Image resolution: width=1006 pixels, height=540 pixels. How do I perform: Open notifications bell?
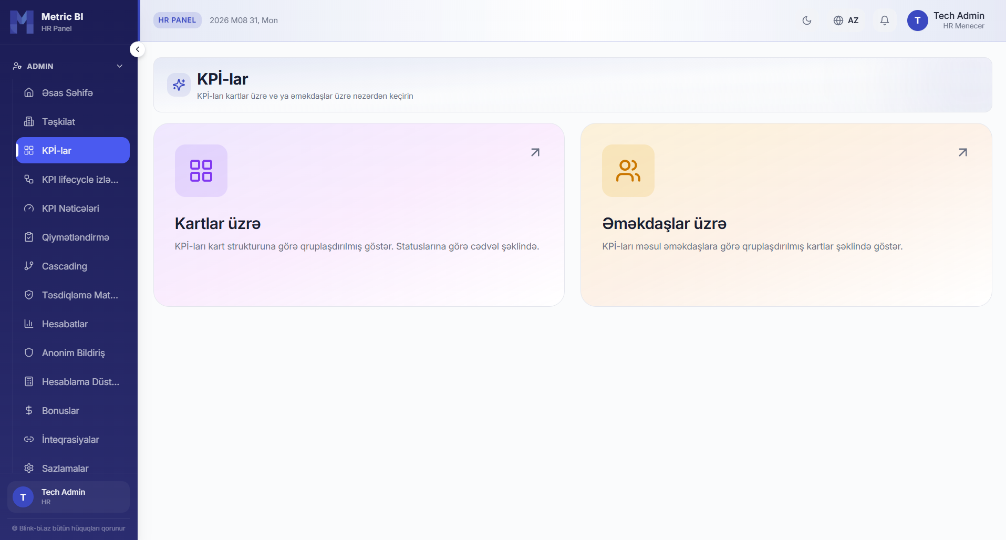885,20
